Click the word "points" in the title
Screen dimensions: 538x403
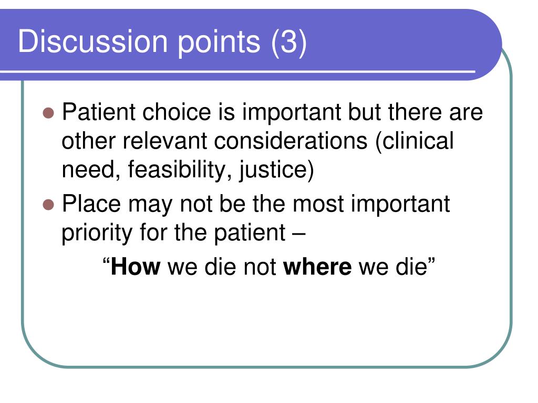click(219, 43)
